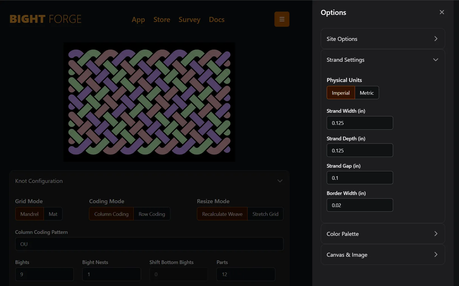The width and height of the screenshot is (459, 286).
Task: Select Stretch Grid resize mode
Action: pos(265,214)
